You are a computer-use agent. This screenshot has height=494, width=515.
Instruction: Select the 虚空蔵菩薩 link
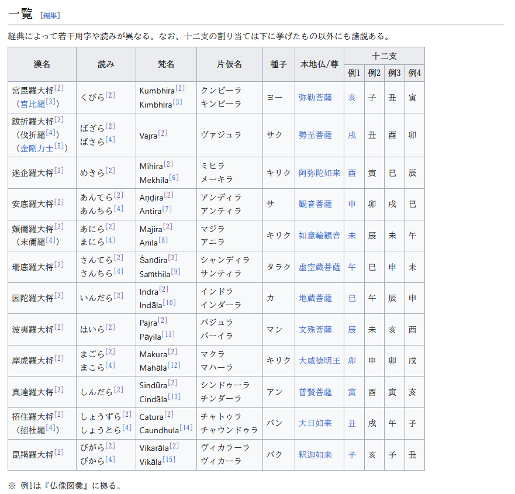click(319, 267)
